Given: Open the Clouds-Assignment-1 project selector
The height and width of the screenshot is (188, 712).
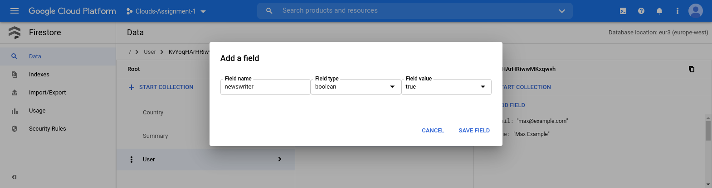Looking at the screenshot, I should coord(166,11).
